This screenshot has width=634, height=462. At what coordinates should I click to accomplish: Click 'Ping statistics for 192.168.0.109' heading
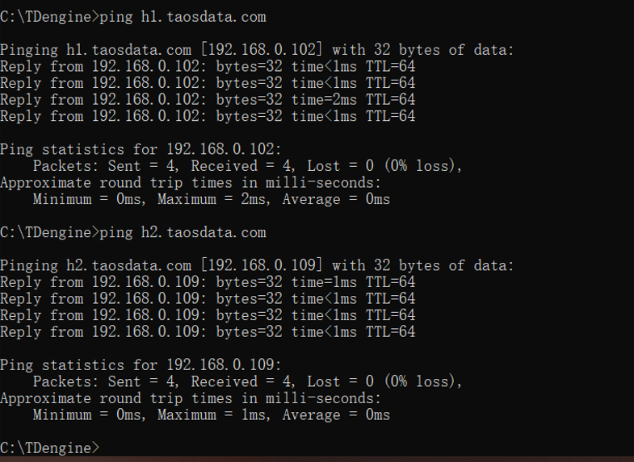tap(141, 364)
